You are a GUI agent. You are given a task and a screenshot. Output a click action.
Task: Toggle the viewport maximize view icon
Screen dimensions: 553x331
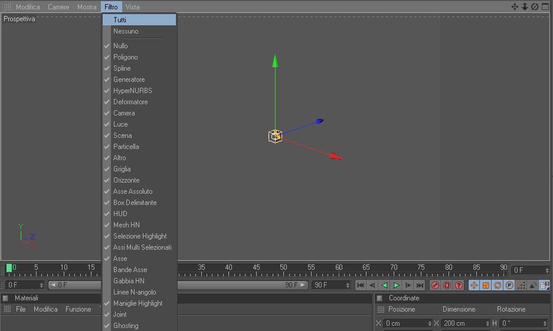545,6
